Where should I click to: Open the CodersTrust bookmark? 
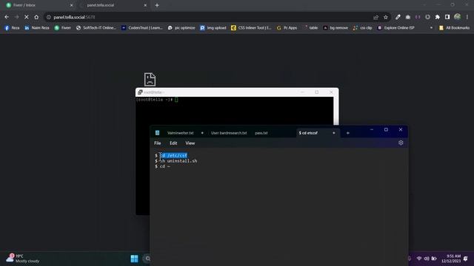click(x=142, y=28)
